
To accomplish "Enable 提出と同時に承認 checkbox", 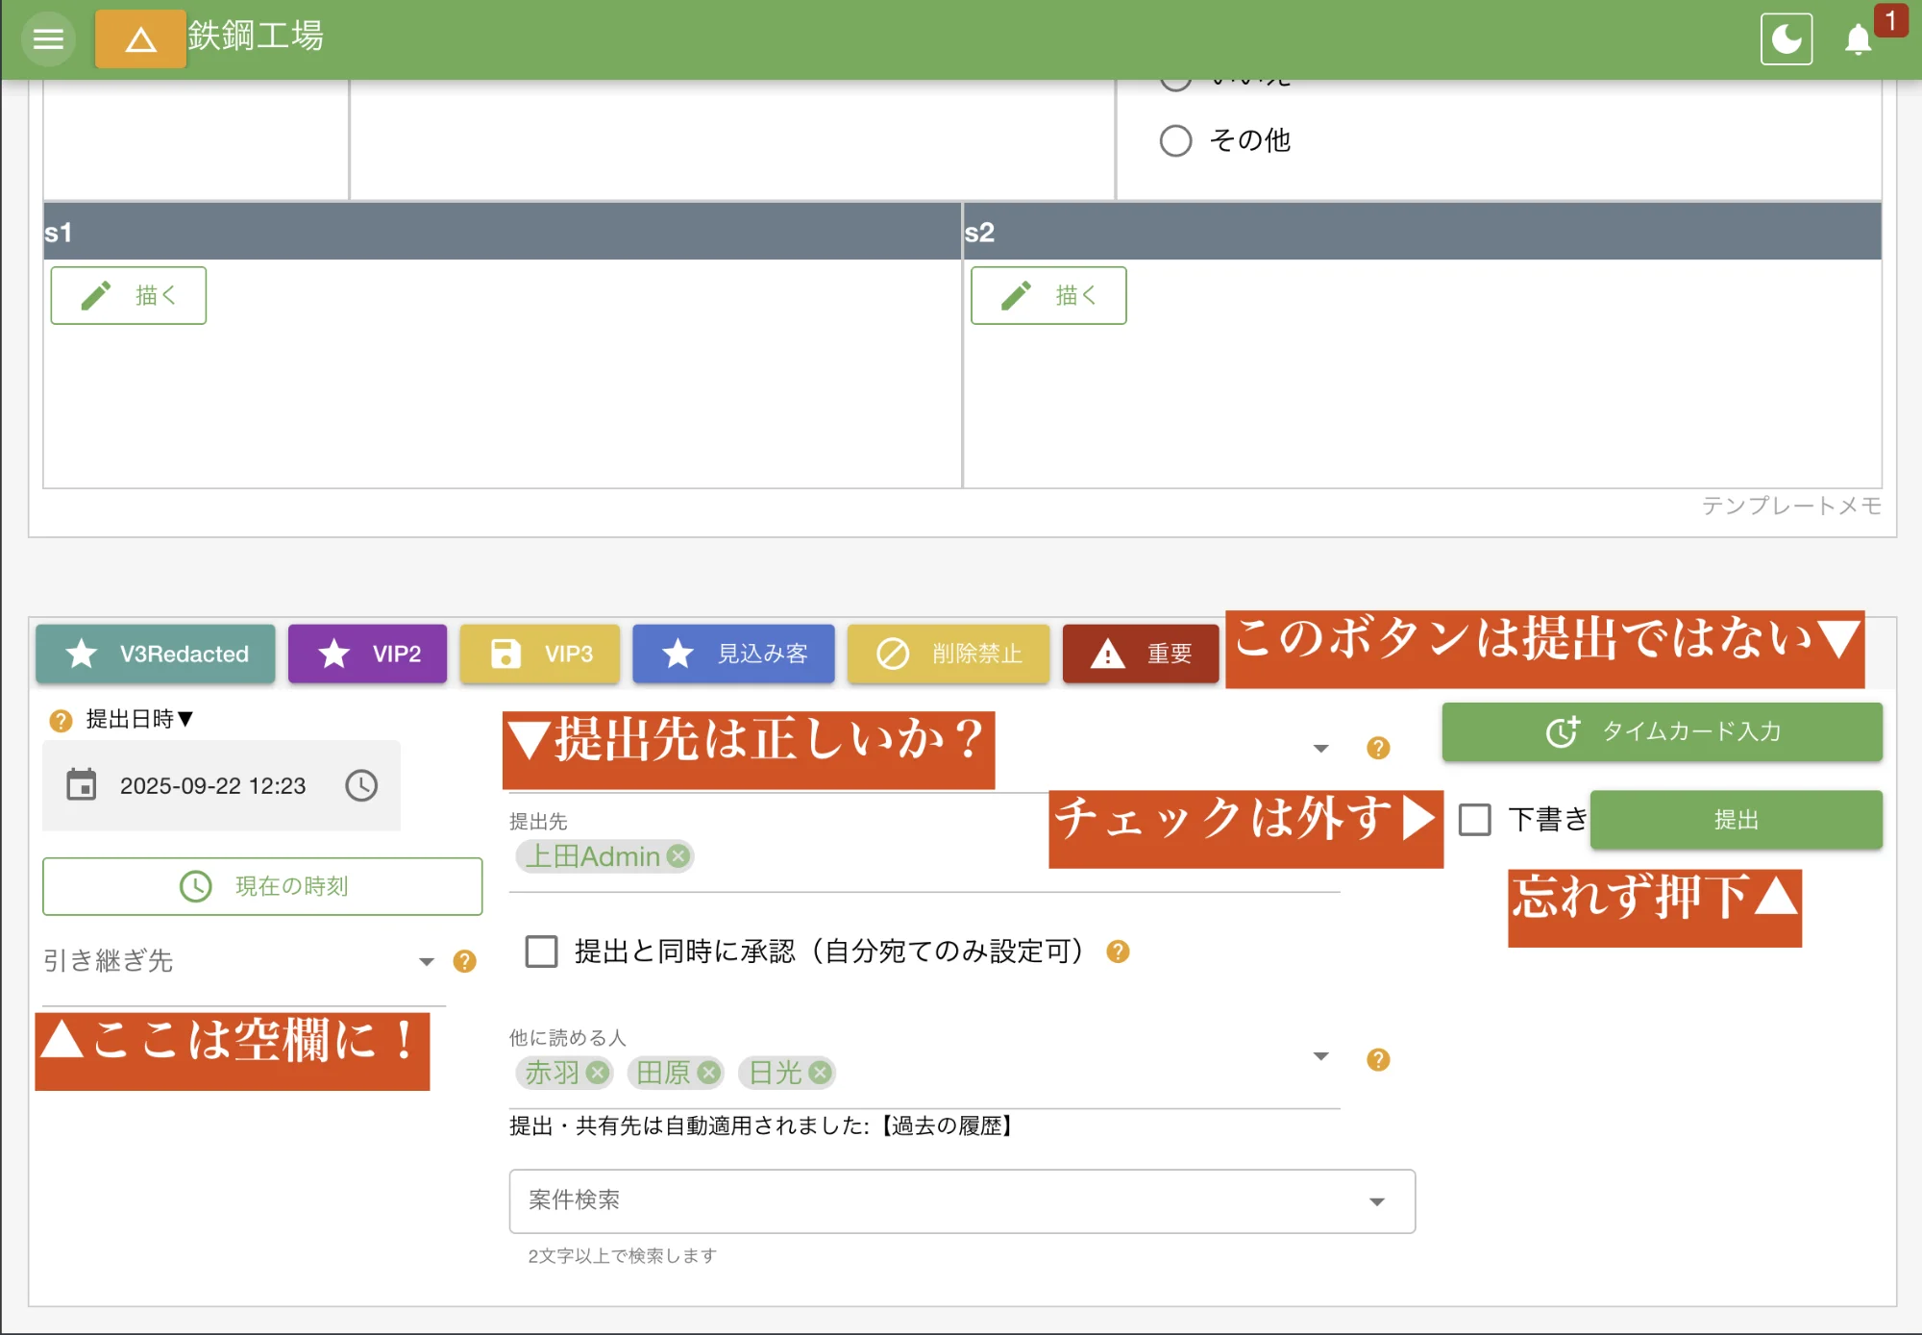I will point(542,952).
